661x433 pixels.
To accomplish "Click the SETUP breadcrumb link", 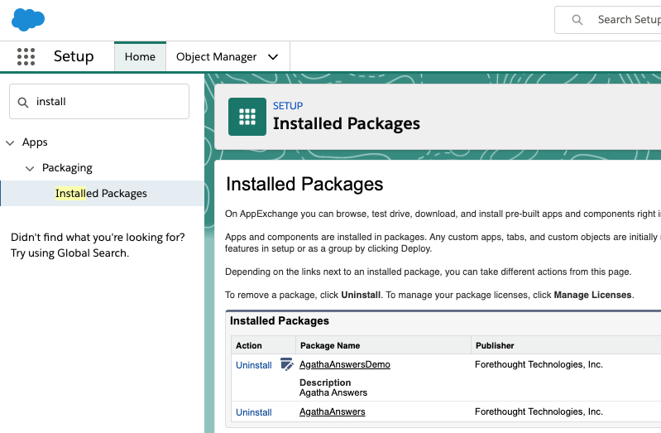I will click(288, 105).
